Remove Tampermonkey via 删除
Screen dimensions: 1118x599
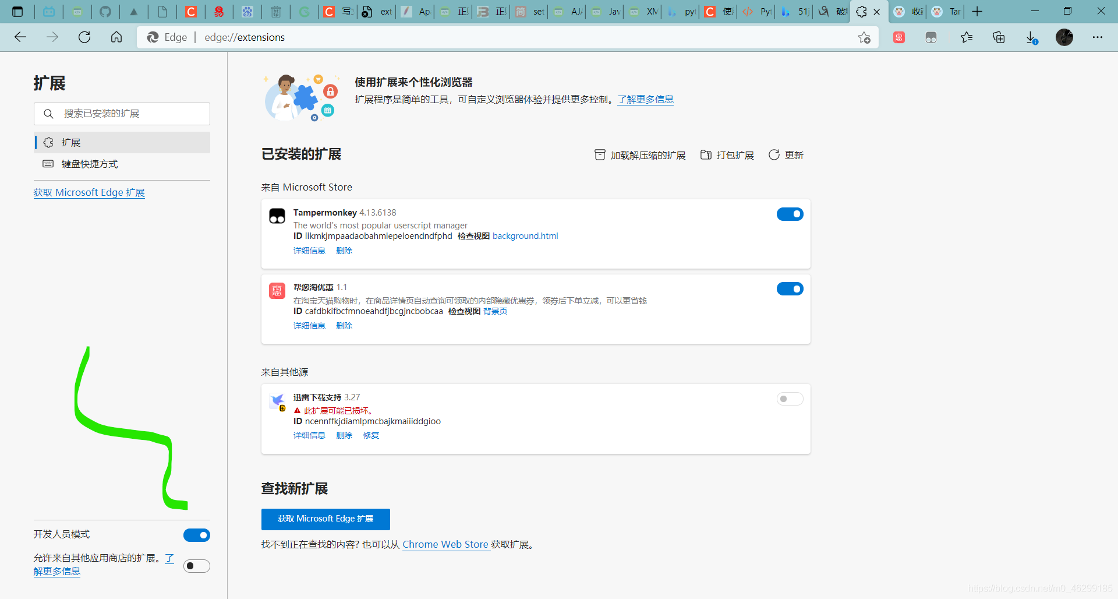(344, 251)
